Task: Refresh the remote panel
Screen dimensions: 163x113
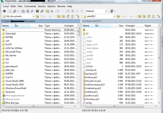Action: coord(153,16)
